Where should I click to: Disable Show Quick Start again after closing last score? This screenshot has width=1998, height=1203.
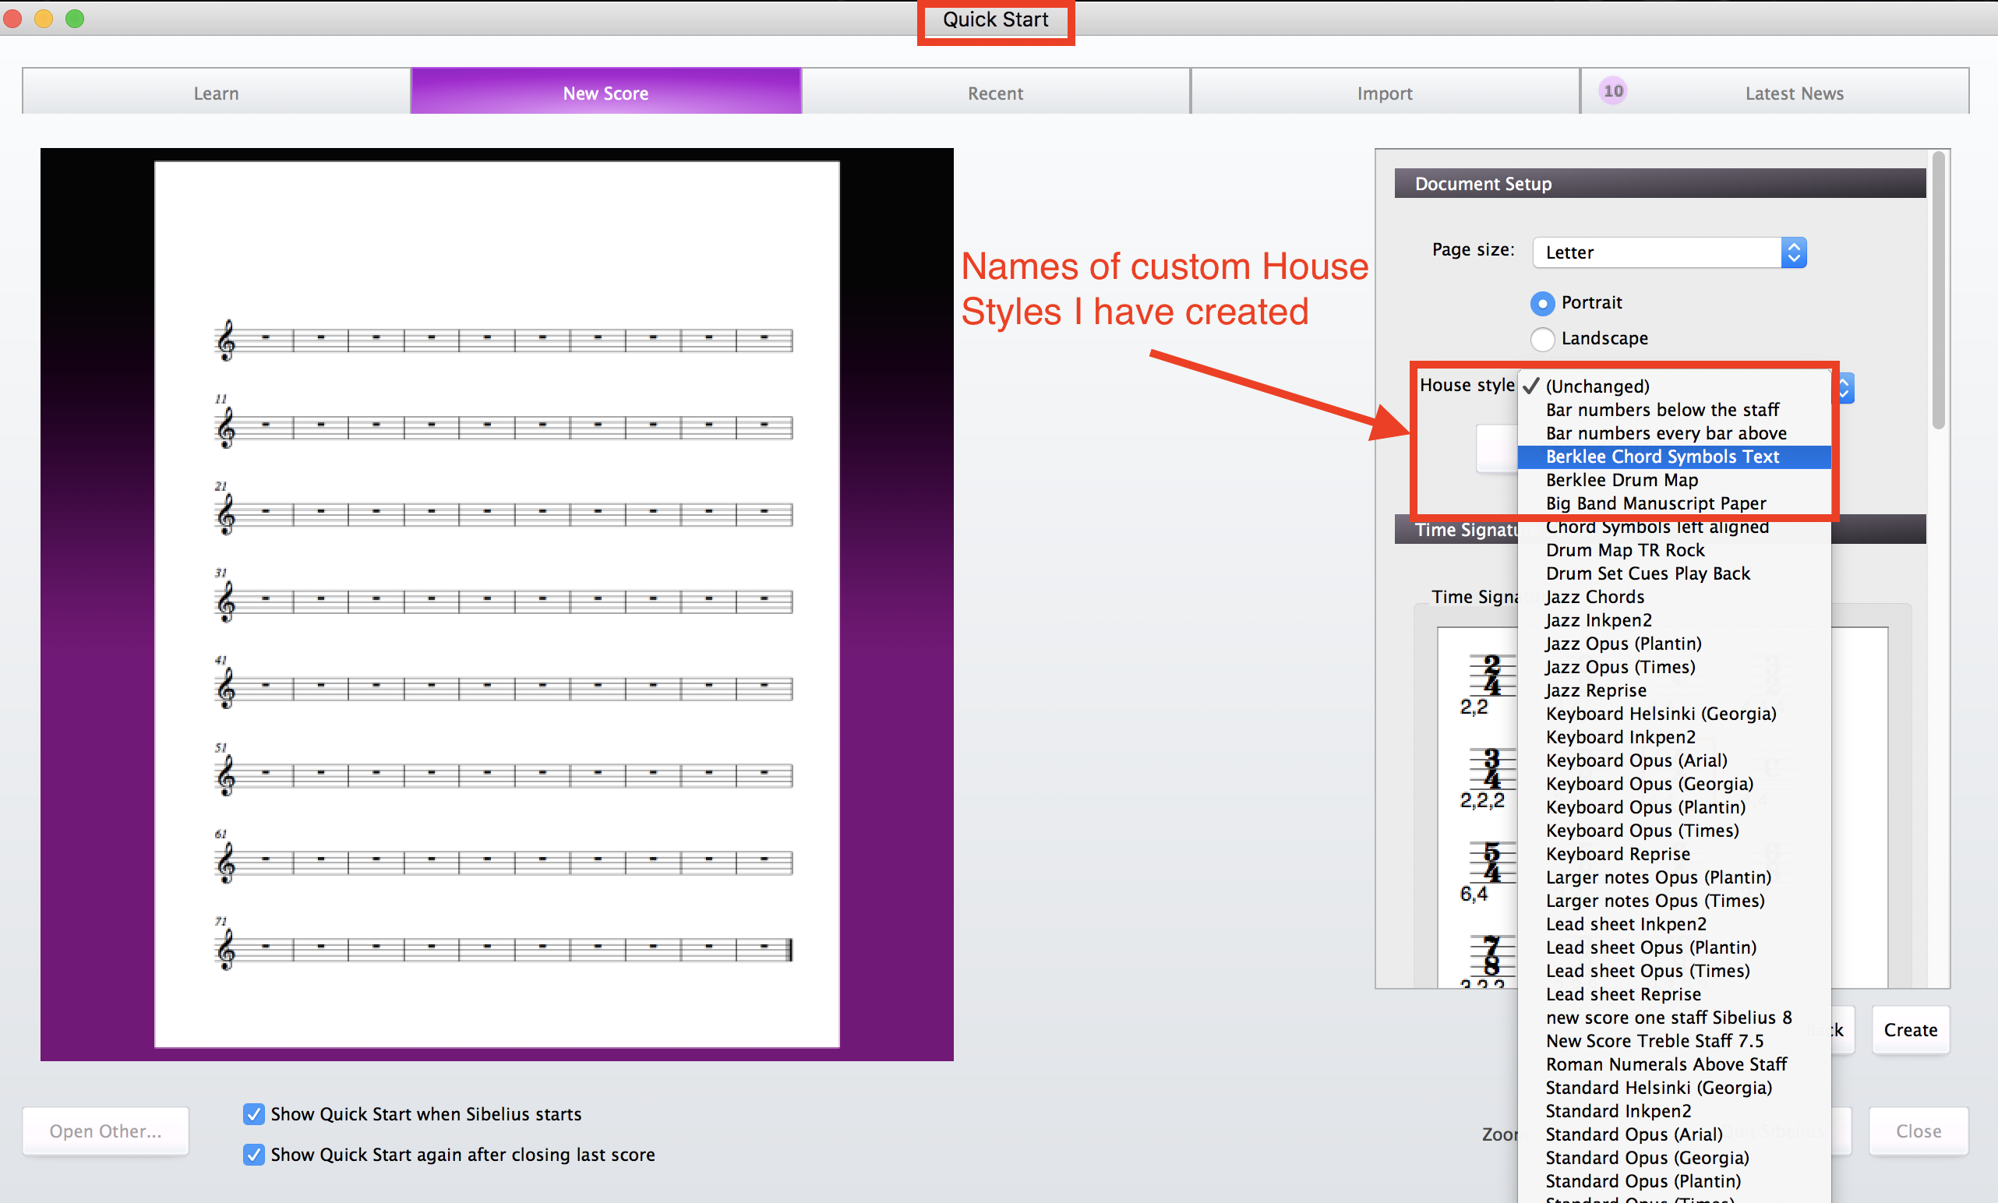(x=253, y=1155)
